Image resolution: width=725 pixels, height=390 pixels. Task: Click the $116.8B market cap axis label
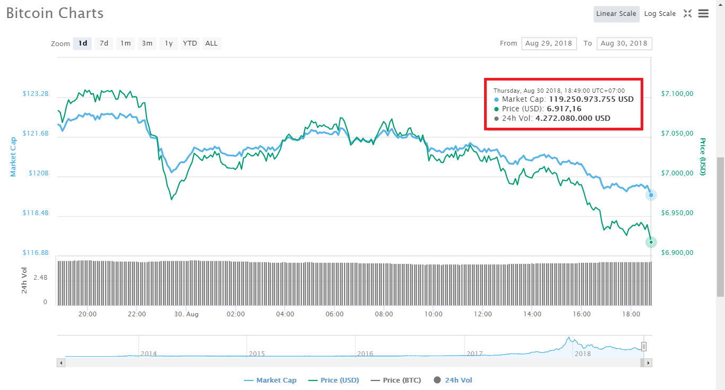[x=36, y=253]
